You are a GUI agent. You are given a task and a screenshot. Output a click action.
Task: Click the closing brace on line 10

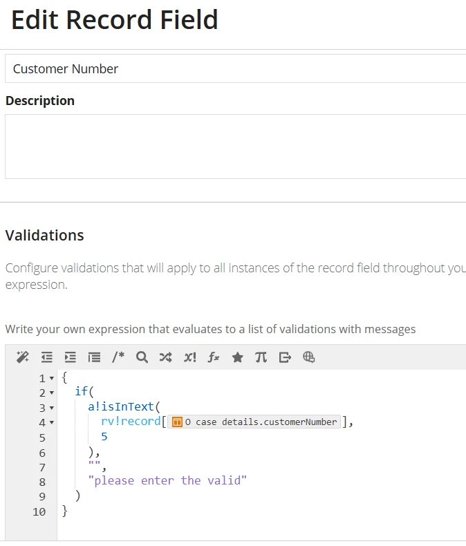(64, 511)
